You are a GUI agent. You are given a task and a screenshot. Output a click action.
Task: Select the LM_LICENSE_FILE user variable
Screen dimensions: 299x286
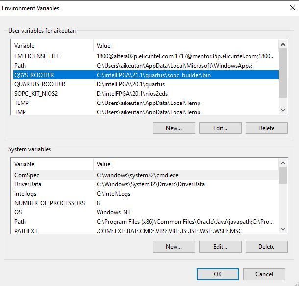tap(37, 56)
